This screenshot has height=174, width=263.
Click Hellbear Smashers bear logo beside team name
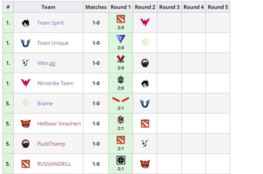click(x=25, y=124)
